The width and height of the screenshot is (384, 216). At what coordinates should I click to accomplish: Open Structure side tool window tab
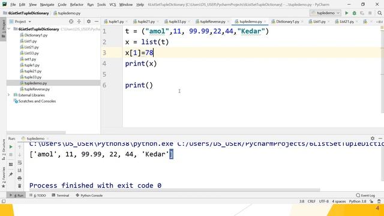(x=4, y=149)
